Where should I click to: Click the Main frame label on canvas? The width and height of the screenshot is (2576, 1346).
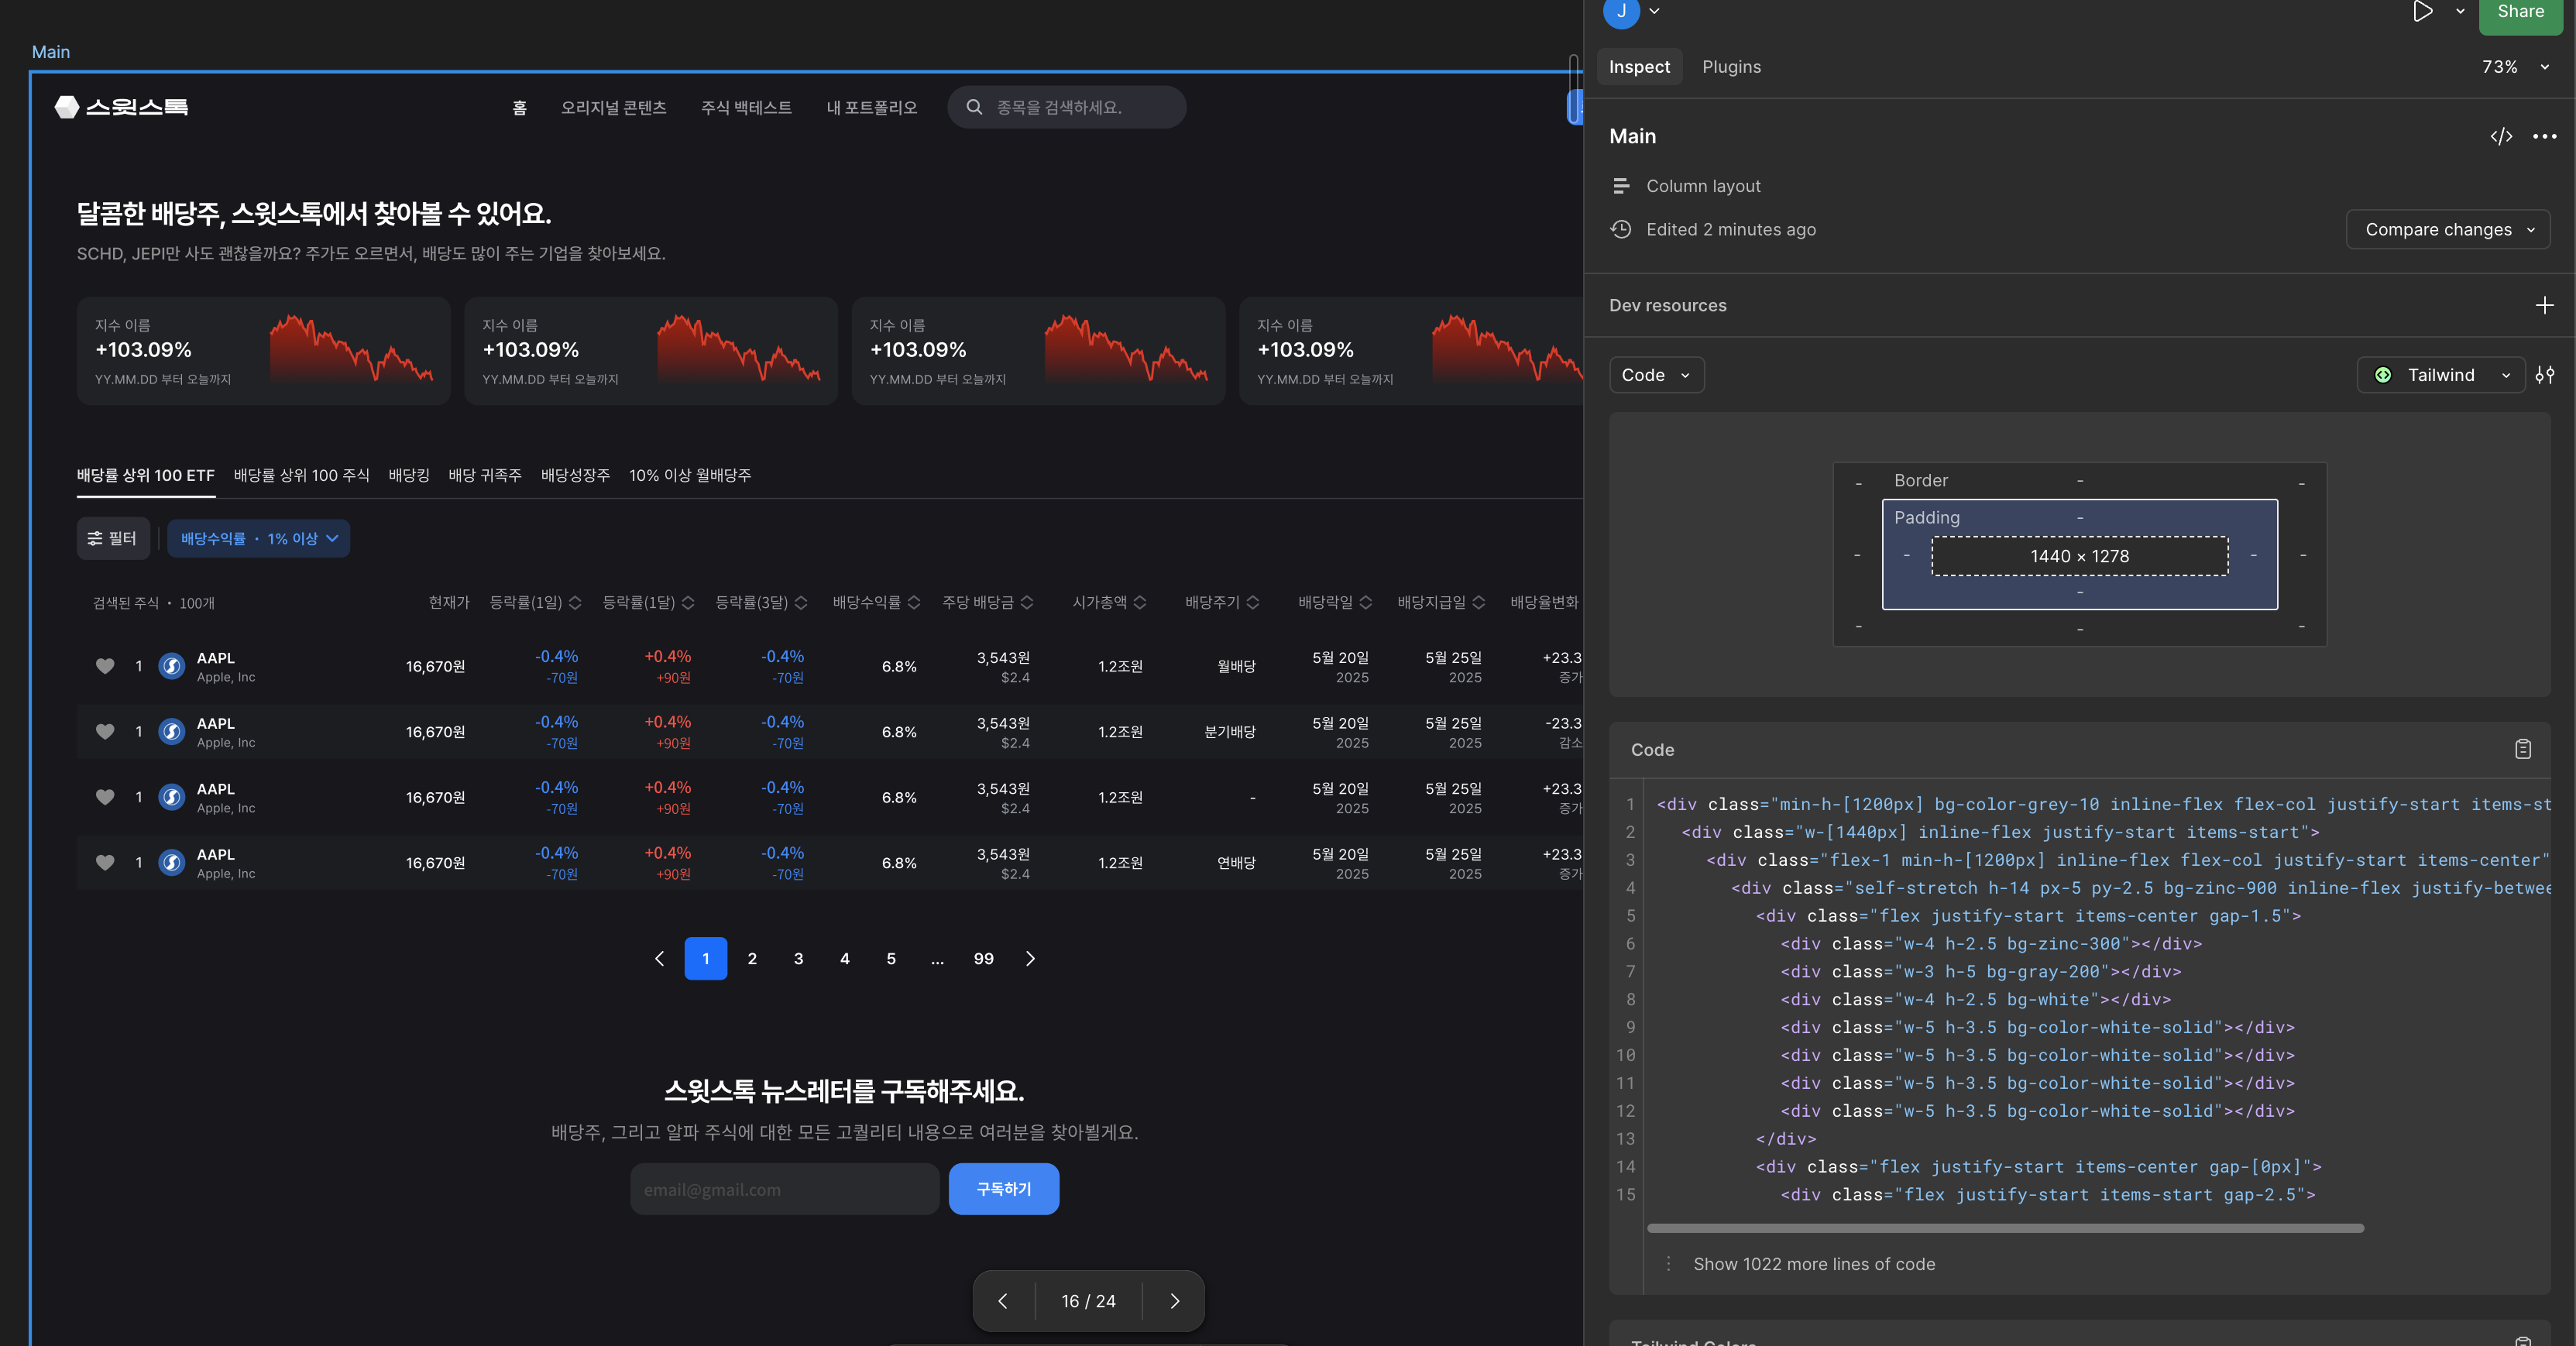[51, 52]
